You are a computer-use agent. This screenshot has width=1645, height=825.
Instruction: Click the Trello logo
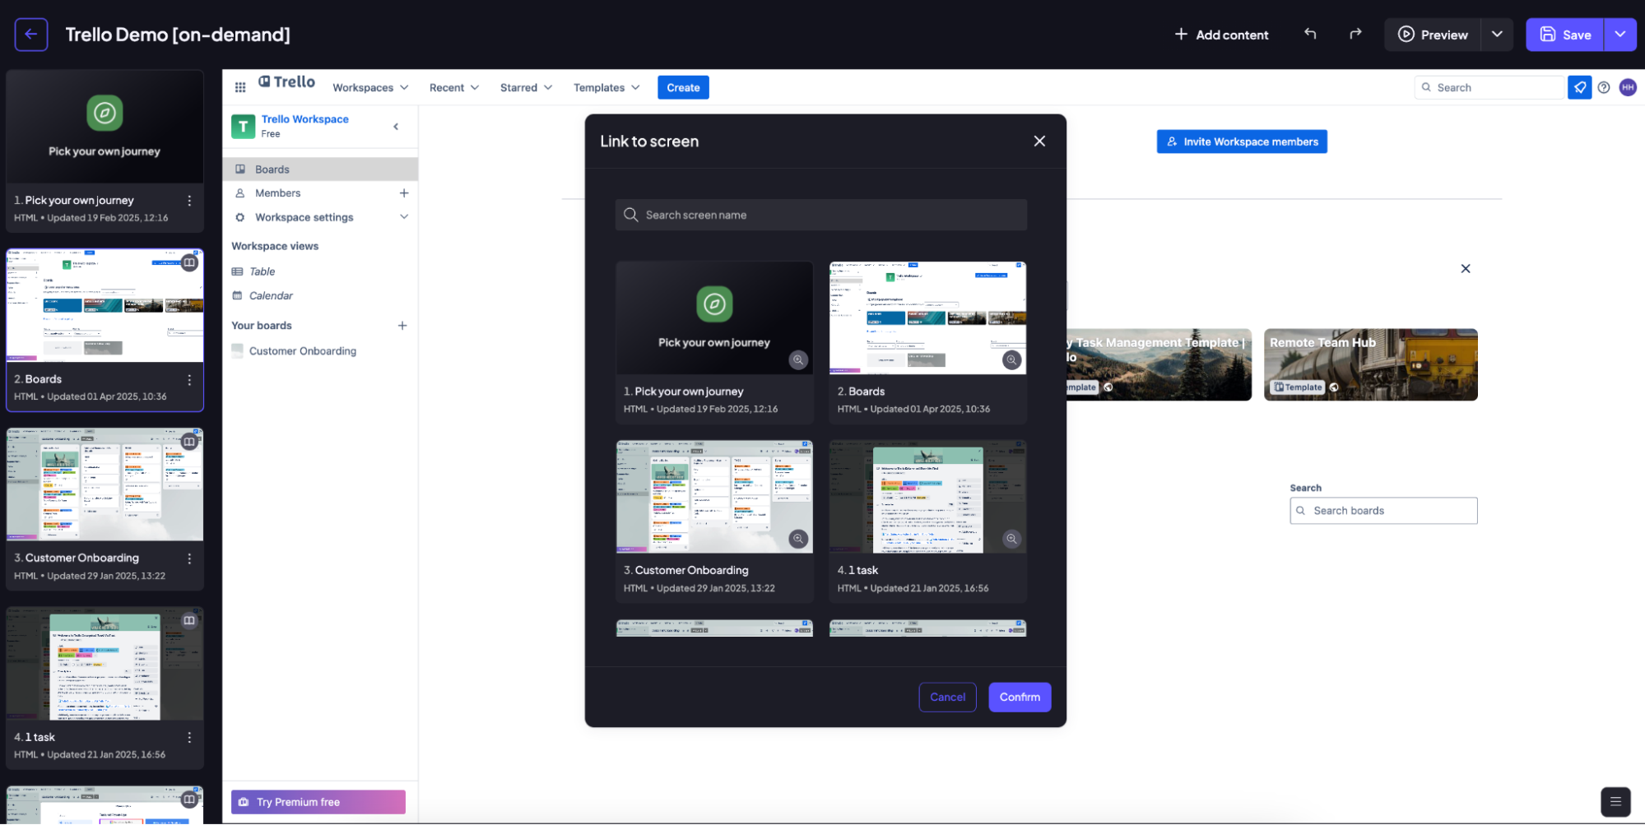(286, 82)
